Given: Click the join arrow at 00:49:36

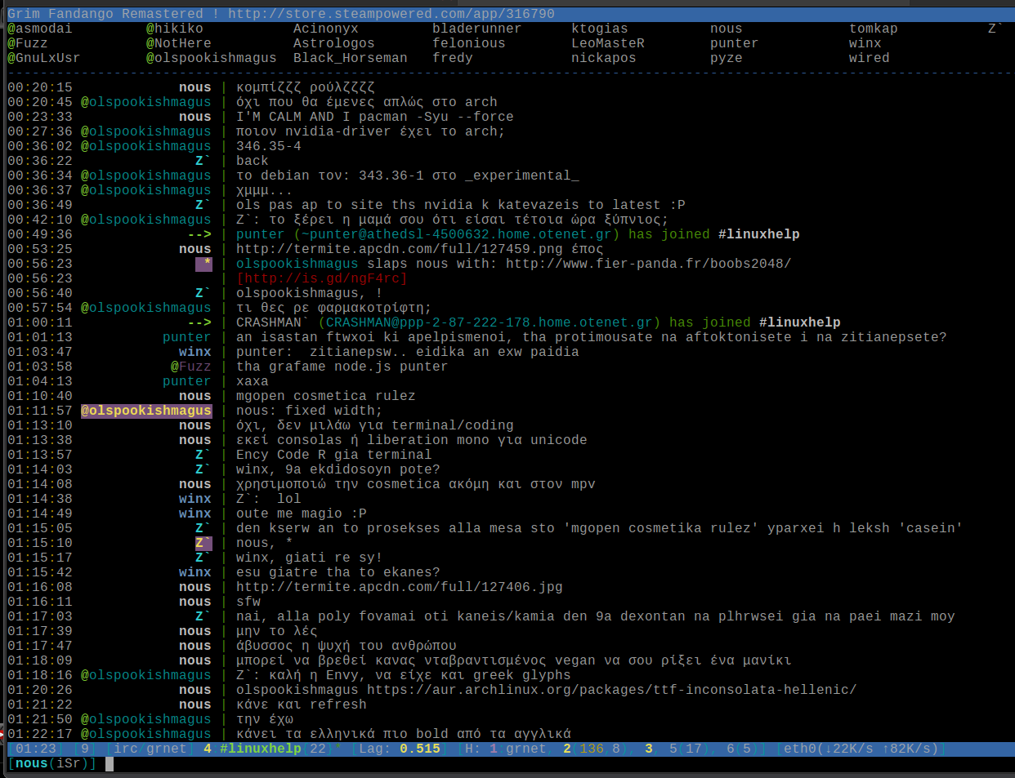Looking at the screenshot, I should tap(199, 234).
